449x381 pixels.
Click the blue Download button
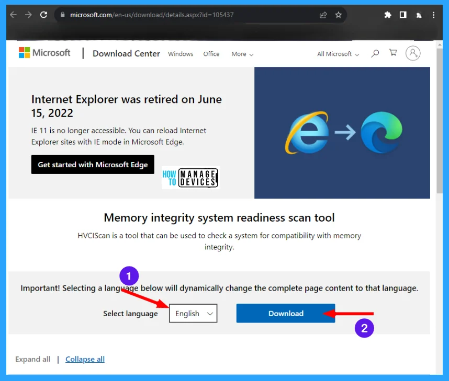(286, 314)
